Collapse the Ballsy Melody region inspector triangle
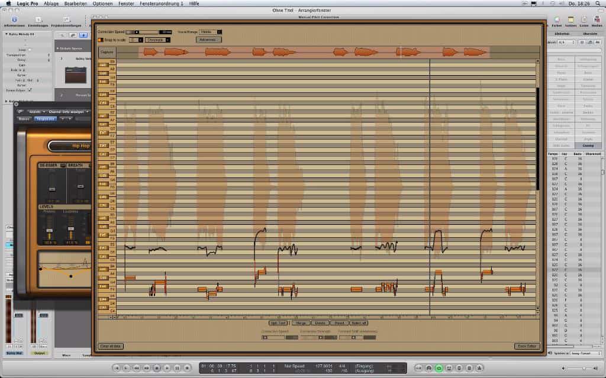The image size is (606, 378). coord(7,34)
